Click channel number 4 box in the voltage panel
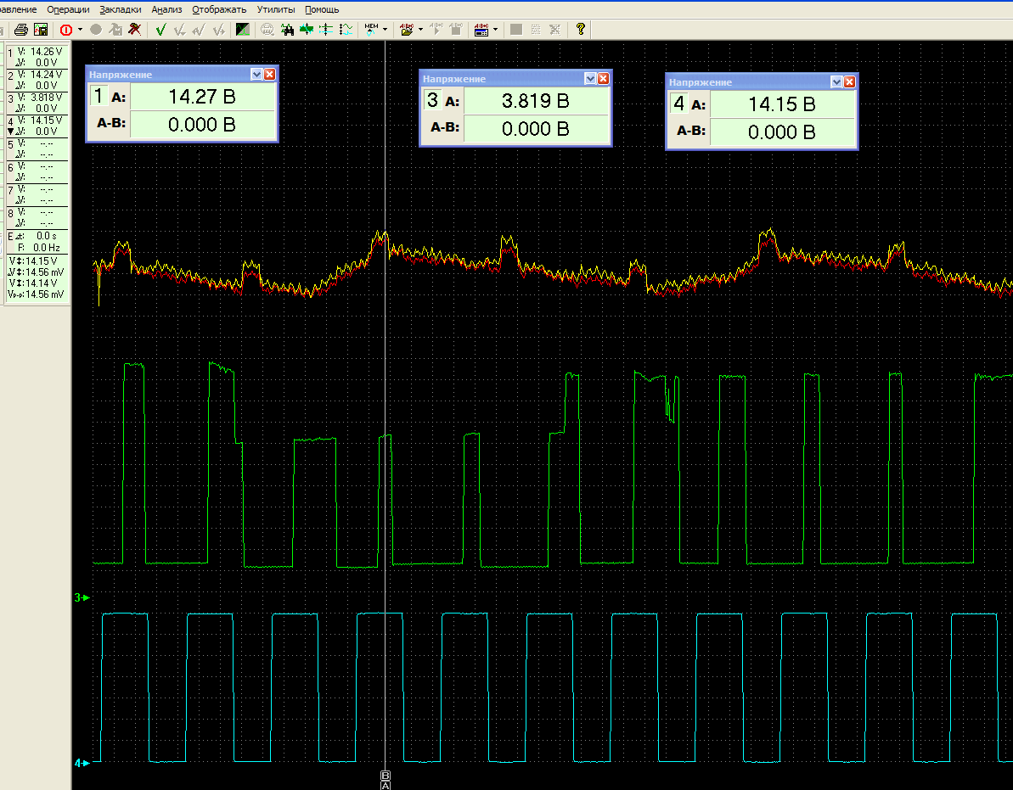This screenshot has height=790, width=1013. 678,104
